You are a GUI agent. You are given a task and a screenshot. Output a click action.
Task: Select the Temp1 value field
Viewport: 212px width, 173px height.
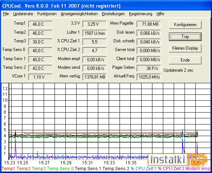click(40, 24)
